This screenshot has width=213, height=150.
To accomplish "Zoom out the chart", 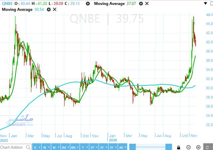I will (188, 147).
